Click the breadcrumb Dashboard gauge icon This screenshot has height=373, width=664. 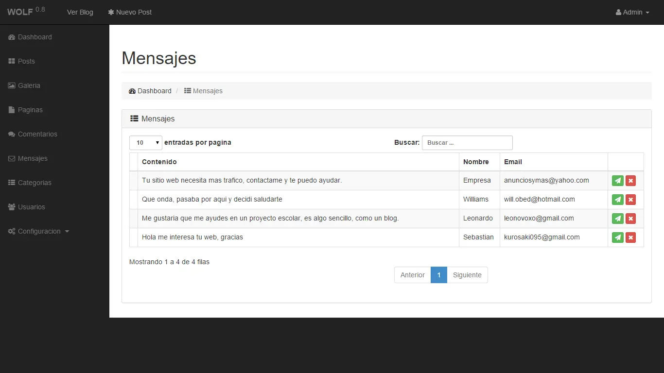[x=132, y=91]
